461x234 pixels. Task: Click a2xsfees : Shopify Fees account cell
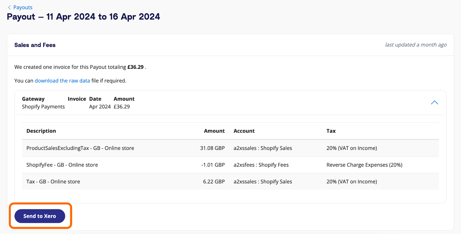(261, 165)
